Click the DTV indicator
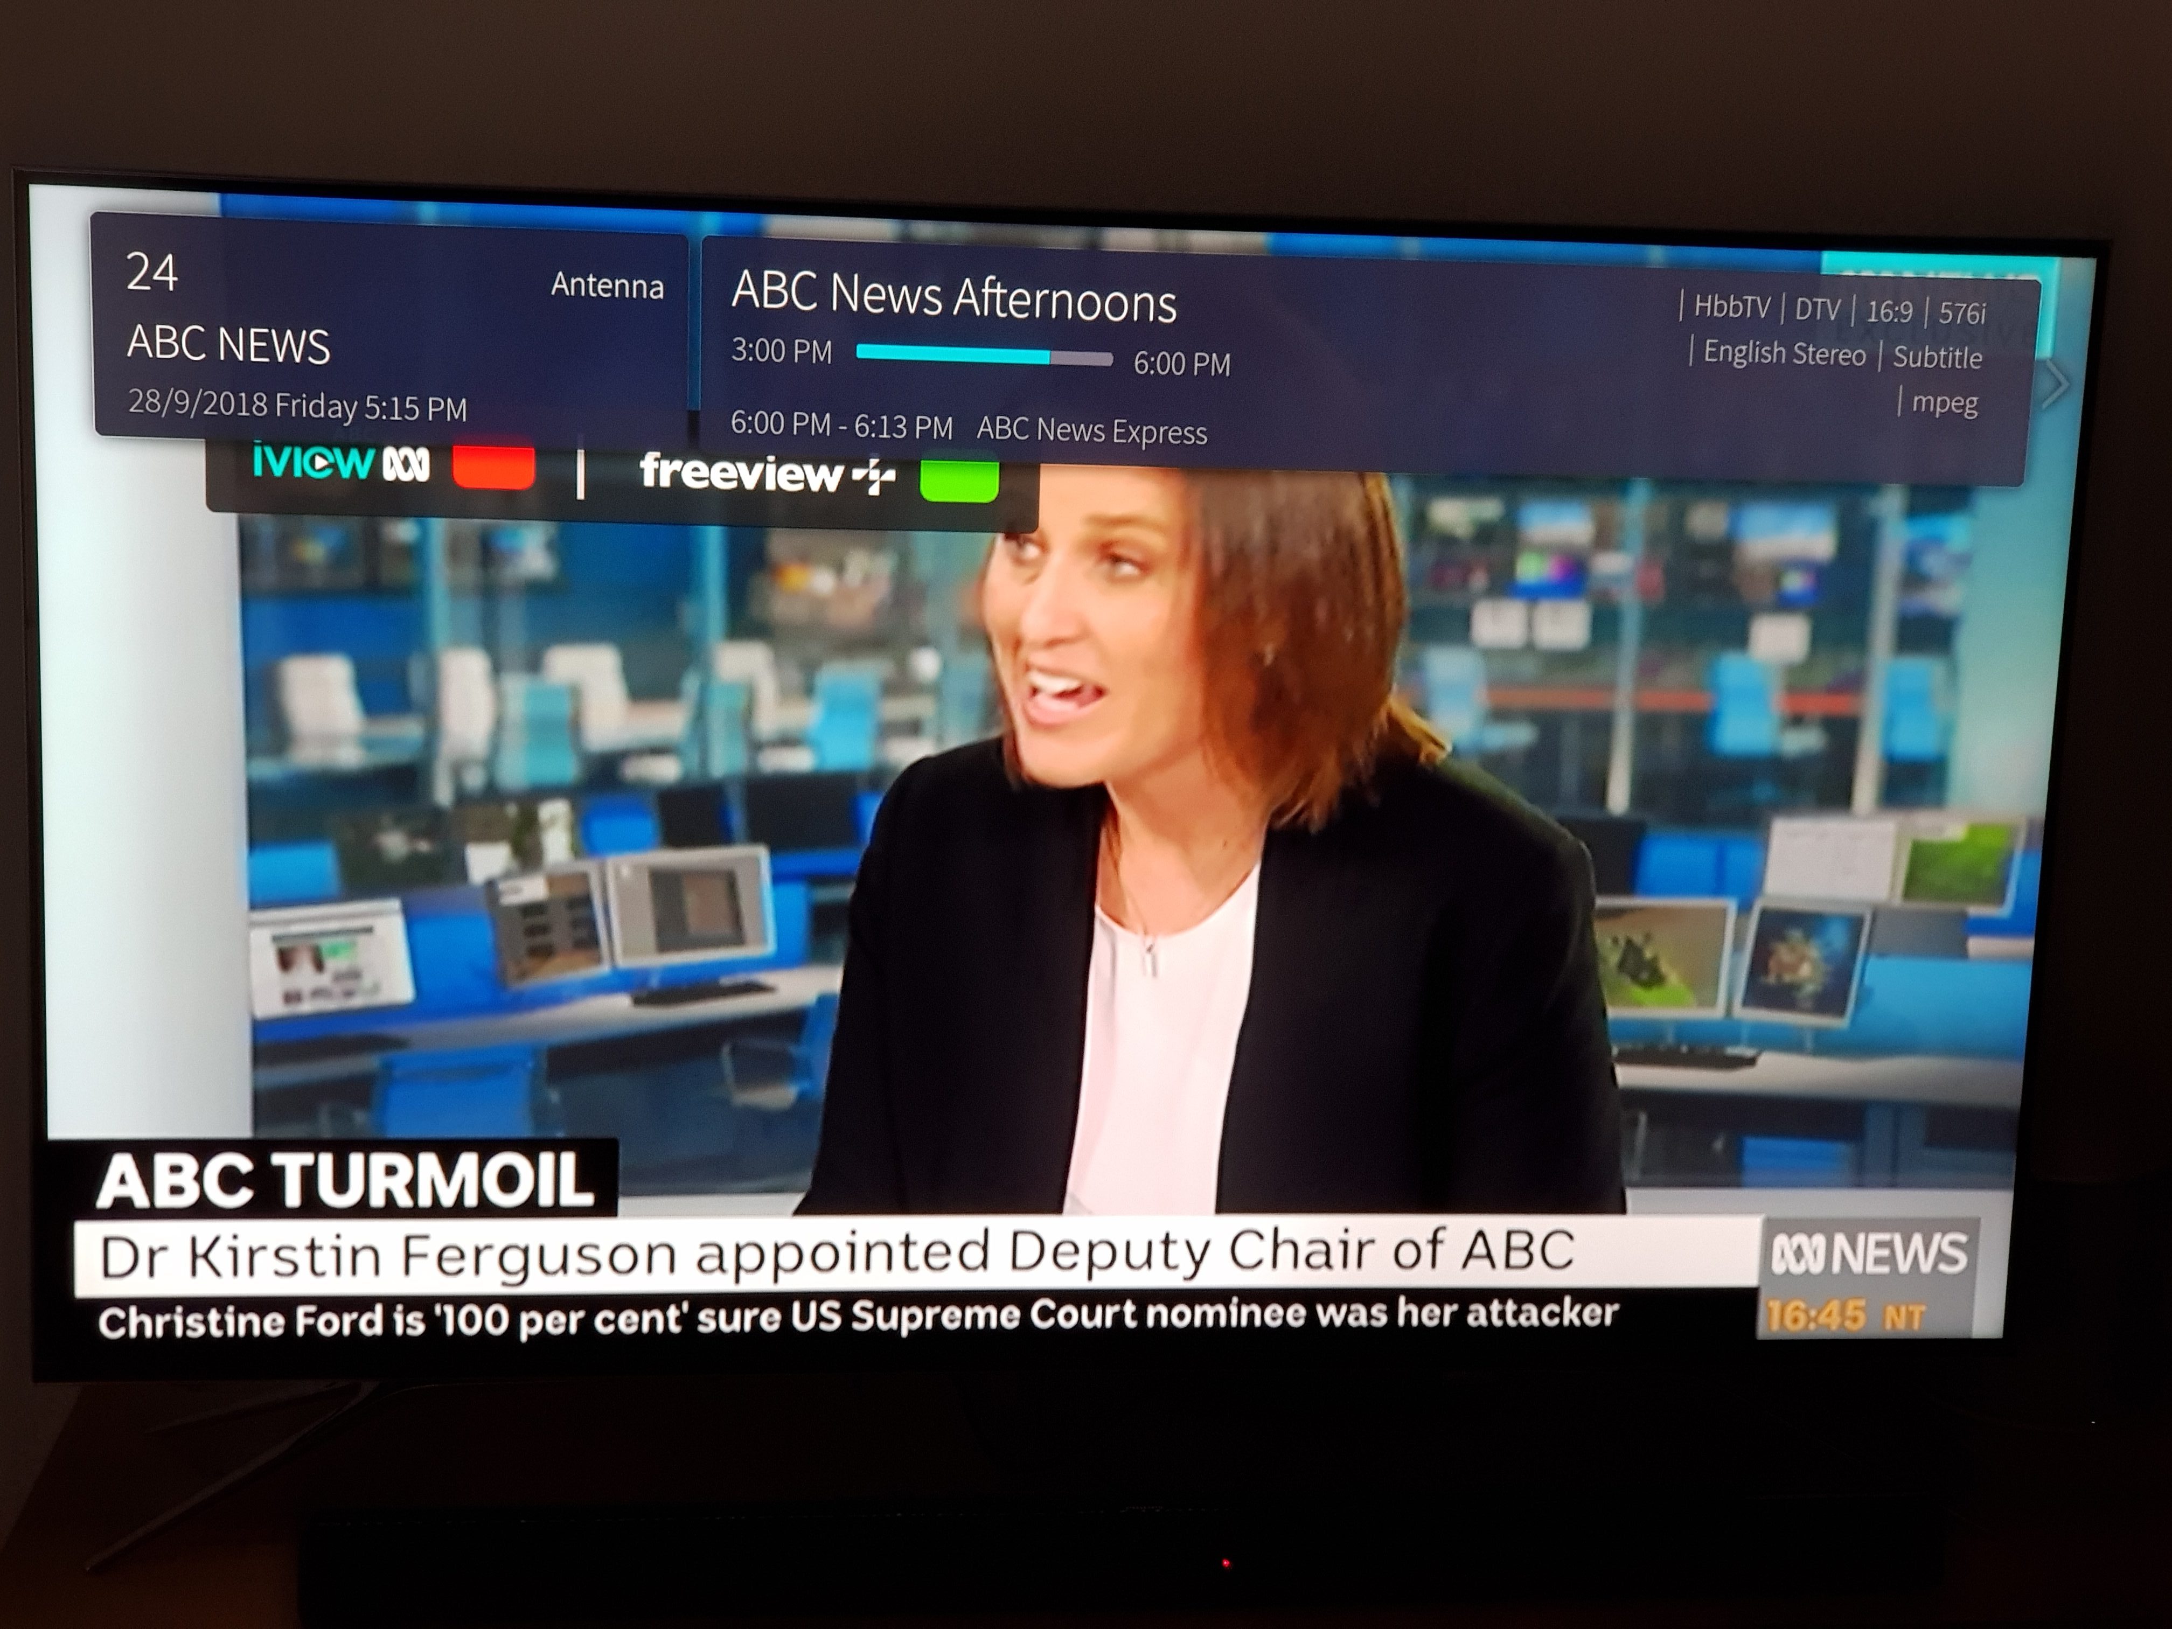This screenshot has width=2172, height=1629. coord(1818,310)
